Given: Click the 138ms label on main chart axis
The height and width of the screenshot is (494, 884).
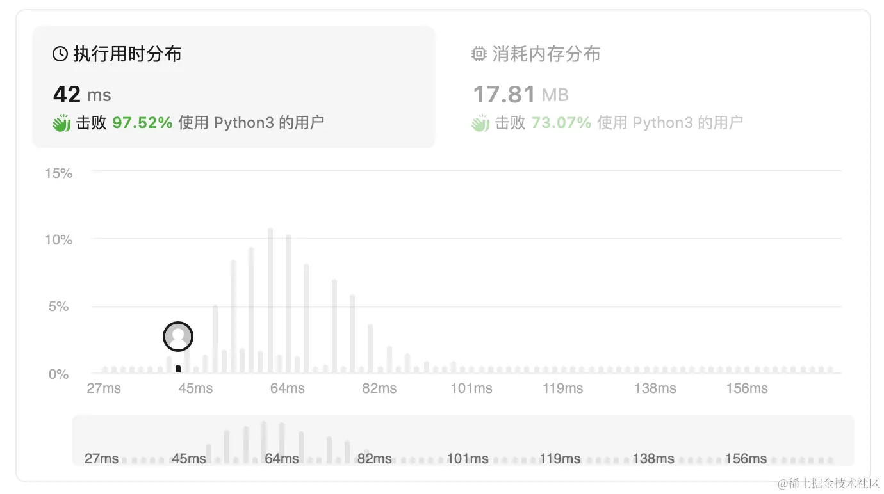Looking at the screenshot, I should pos(655,388).
